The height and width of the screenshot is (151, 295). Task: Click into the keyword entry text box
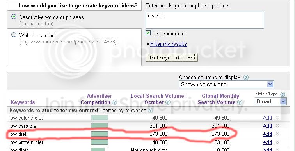tap(205, 20)
